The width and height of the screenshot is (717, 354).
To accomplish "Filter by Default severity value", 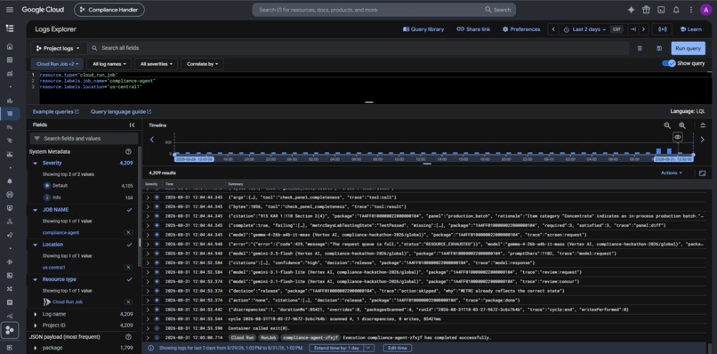I will tap(60, 186).
